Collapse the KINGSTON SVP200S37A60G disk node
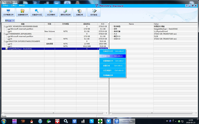 (4, 42)
